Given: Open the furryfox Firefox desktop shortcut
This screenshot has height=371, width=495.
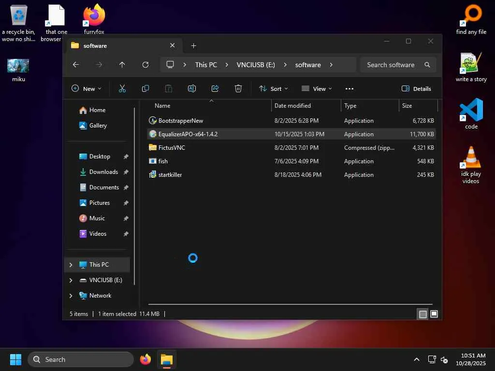Looking at the screenshot, I should [94, 19].
